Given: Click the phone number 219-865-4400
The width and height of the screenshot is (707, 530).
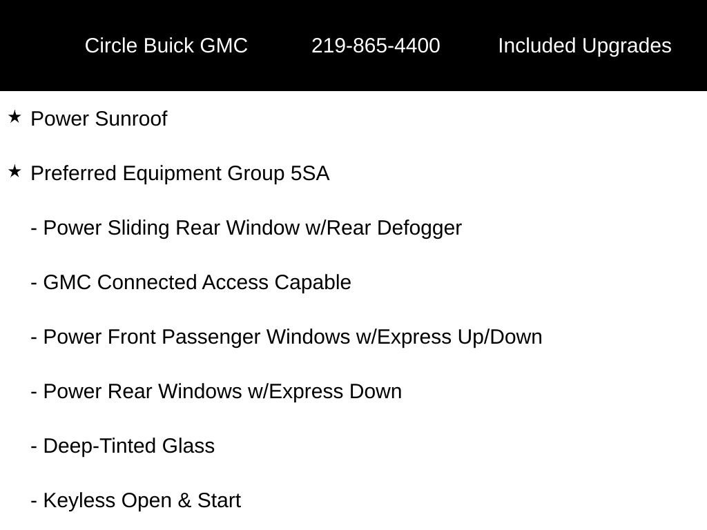Looking at the screenshot, I should pyautogui.click(x=376, y=46).
